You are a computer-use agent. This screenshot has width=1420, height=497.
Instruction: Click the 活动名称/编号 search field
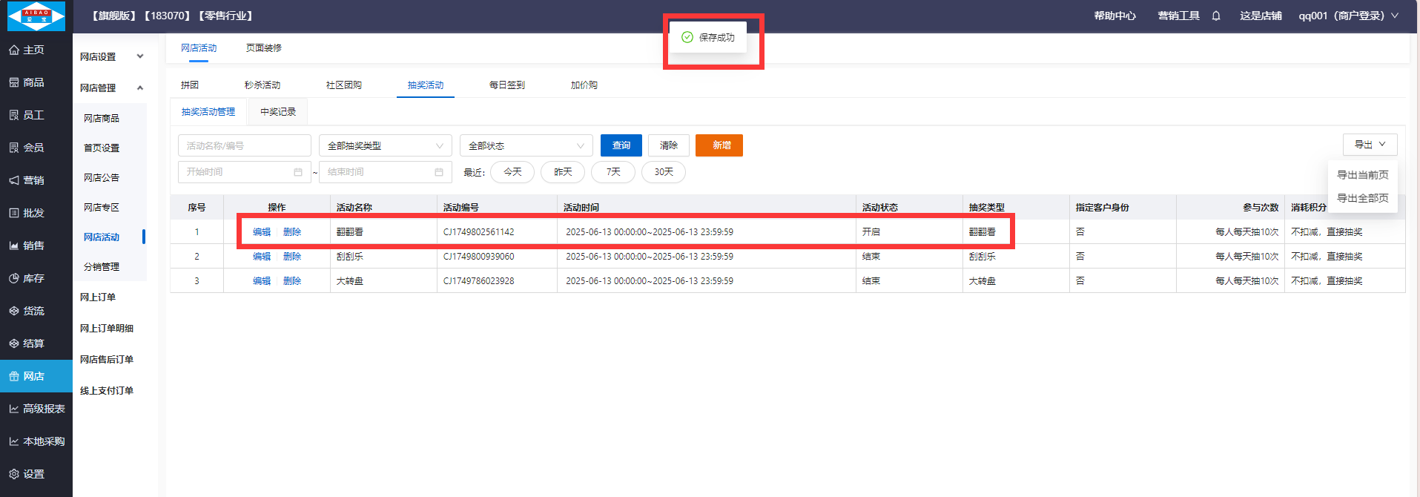click(244, 146)
